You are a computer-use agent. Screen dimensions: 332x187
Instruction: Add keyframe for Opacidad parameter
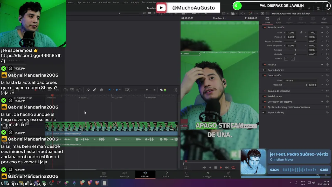pos(322,85)
